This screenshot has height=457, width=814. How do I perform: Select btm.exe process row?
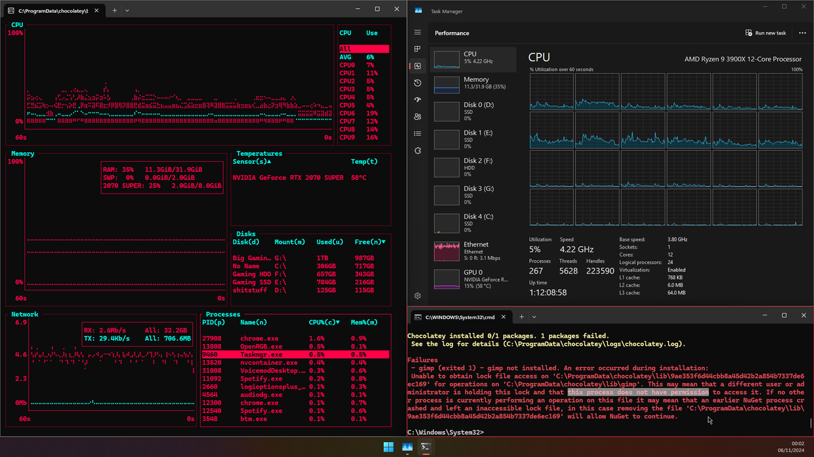coord(296,419)
